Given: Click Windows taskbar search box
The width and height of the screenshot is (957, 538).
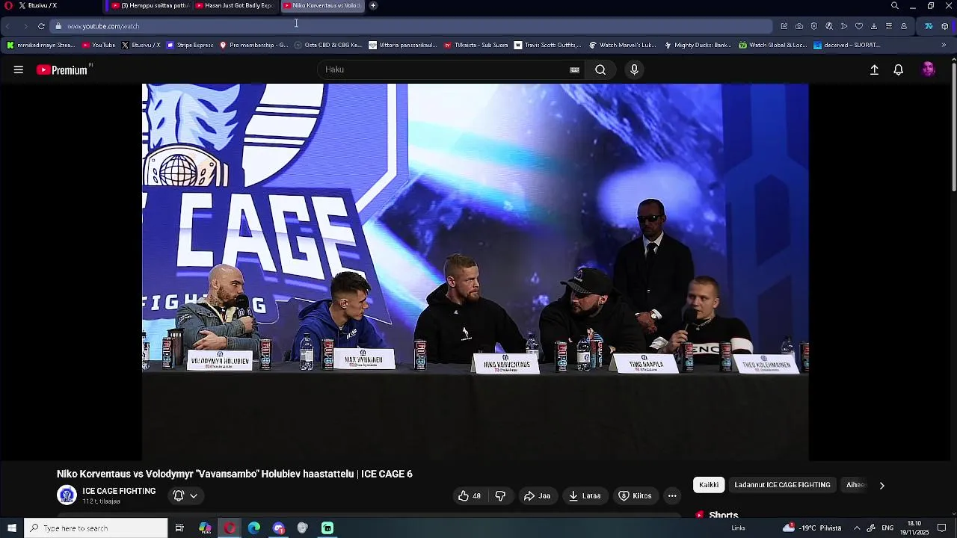Looking at the screenshot, I should [x=96, y=528].
